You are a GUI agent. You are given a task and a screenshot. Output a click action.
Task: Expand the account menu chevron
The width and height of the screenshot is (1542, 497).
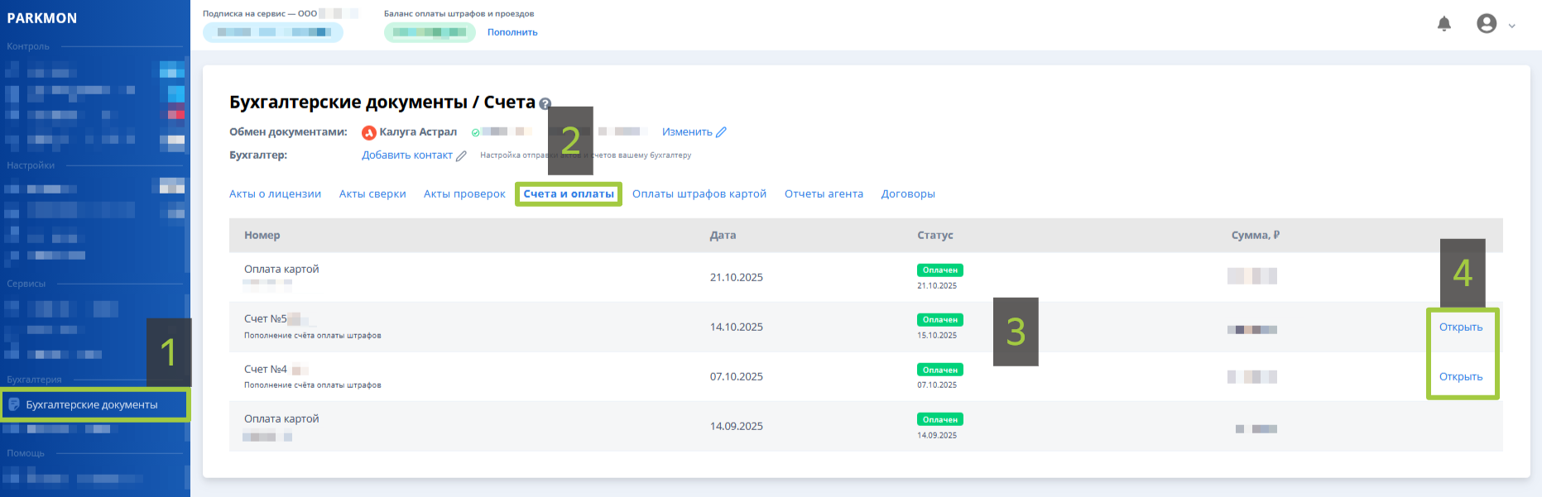[1512, 26]
